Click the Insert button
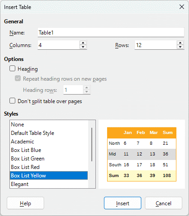The image size is (189, 216). (x=122, y=203)
